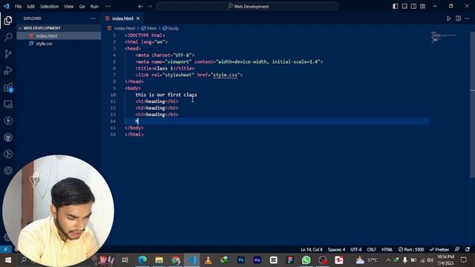This screenshot has height=267, width=475.
Task: Open VLC media player from the taskbar
Action: pos(208,260)
